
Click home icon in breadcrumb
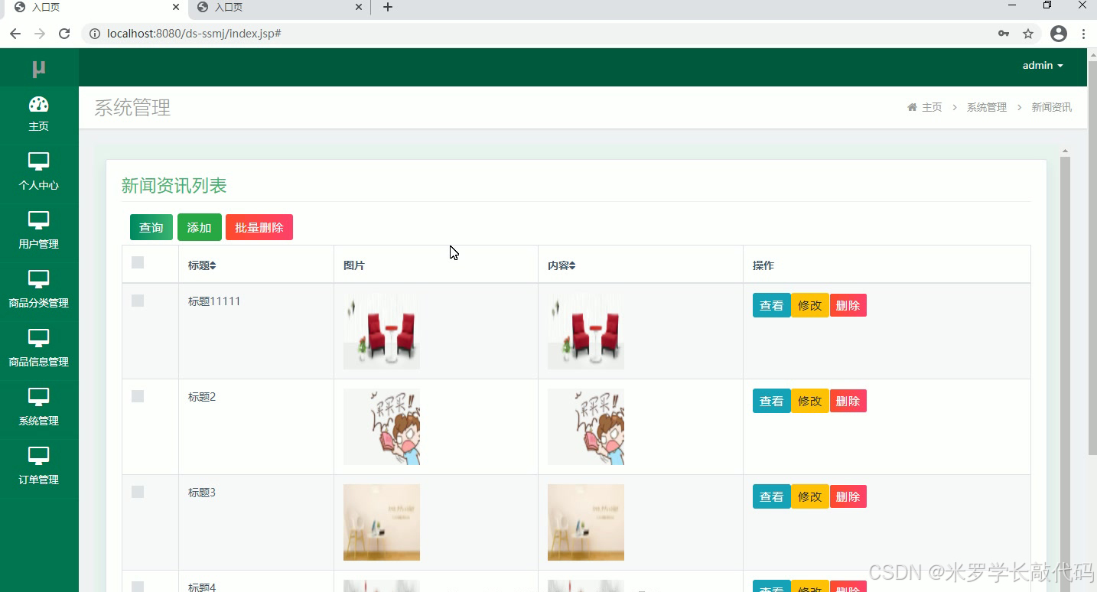[912, 107]
